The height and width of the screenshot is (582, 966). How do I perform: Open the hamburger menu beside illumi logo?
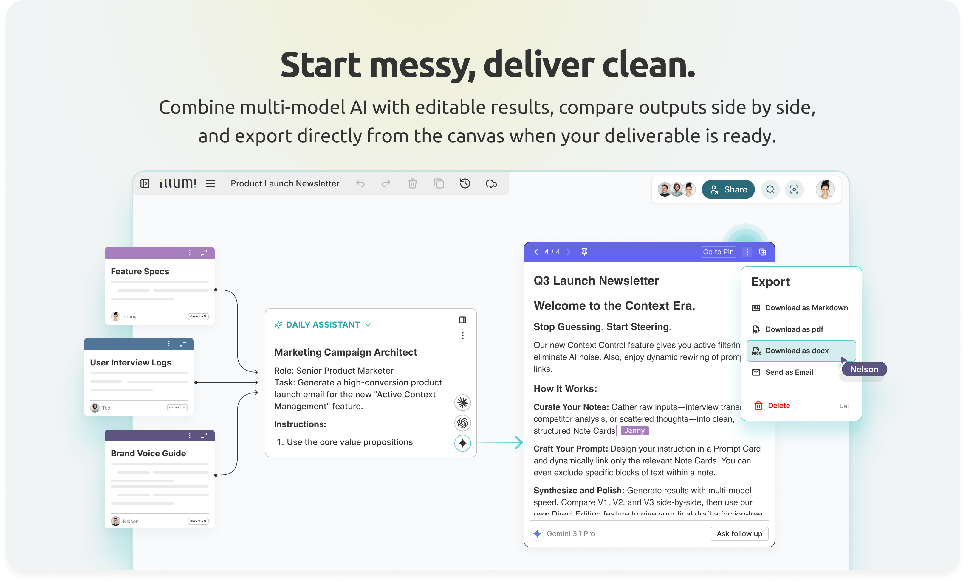tap(210, 183)
